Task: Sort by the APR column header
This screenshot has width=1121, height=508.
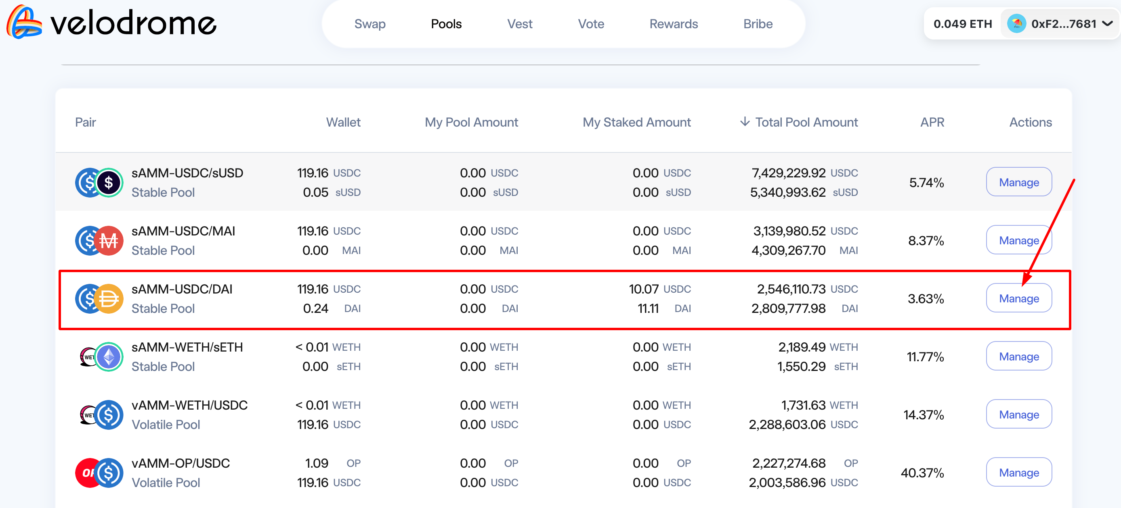Action: pos(932,122)
